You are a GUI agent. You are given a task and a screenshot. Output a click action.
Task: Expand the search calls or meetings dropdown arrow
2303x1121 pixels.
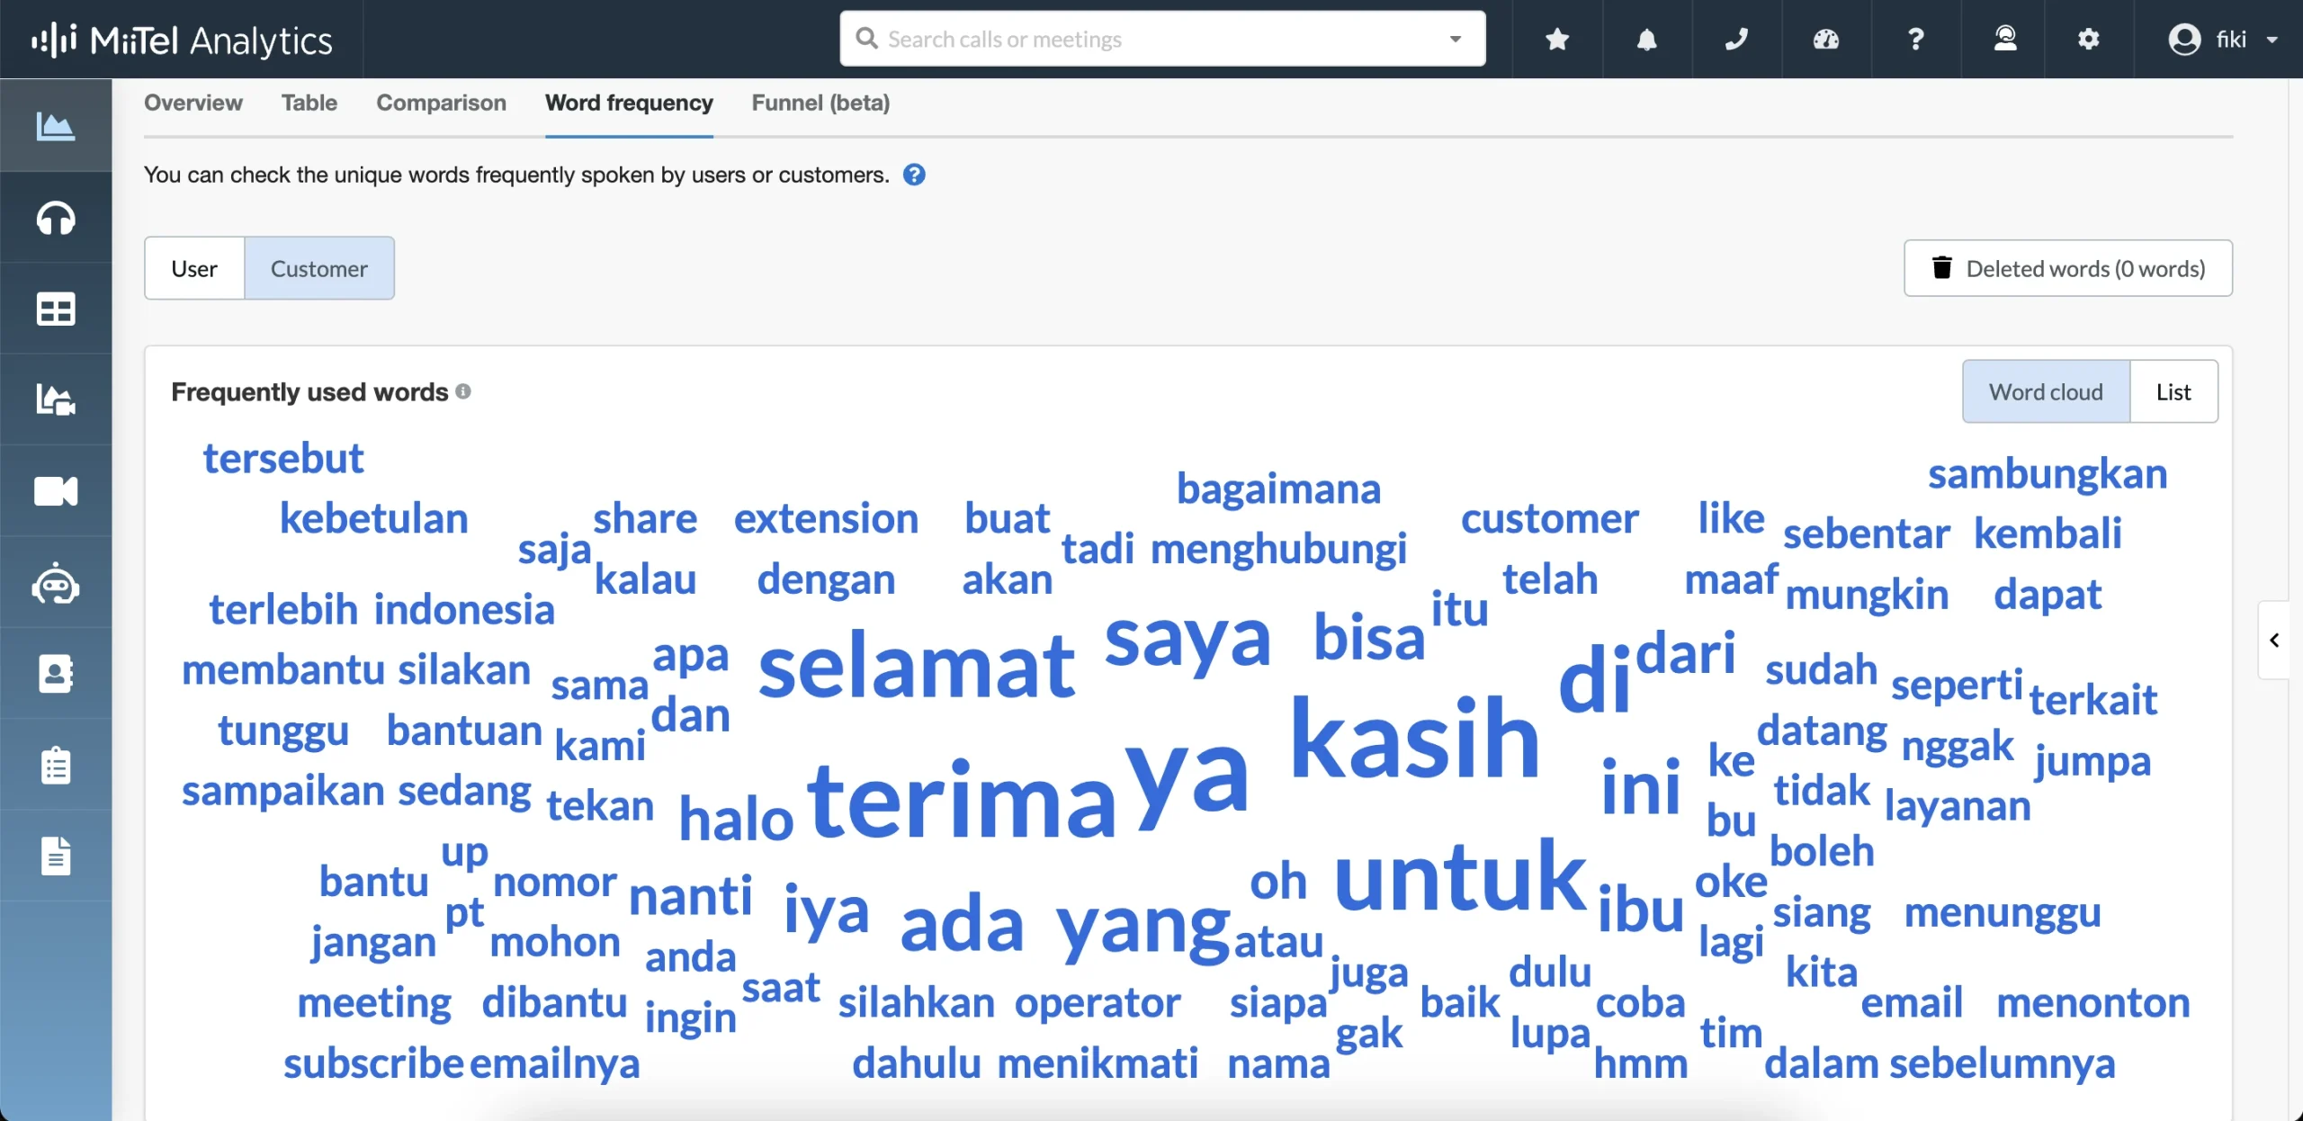[x=1454, y=39]
